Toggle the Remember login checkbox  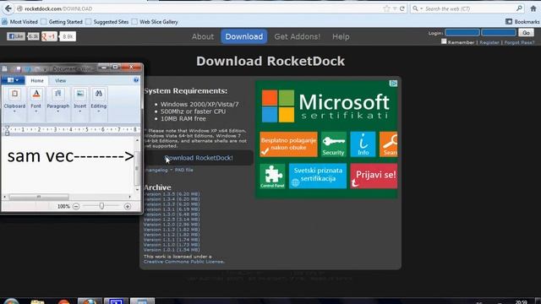coord(444,41)
